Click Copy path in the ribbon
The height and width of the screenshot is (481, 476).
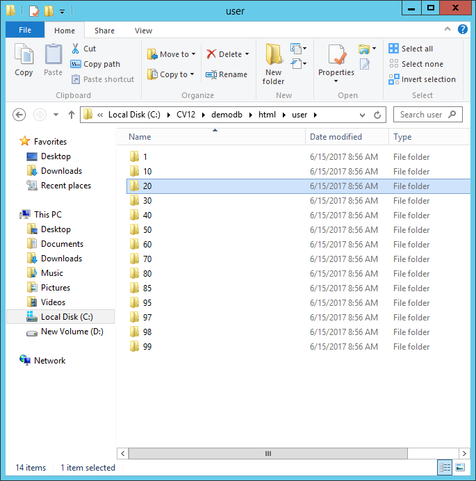(95, 64)
